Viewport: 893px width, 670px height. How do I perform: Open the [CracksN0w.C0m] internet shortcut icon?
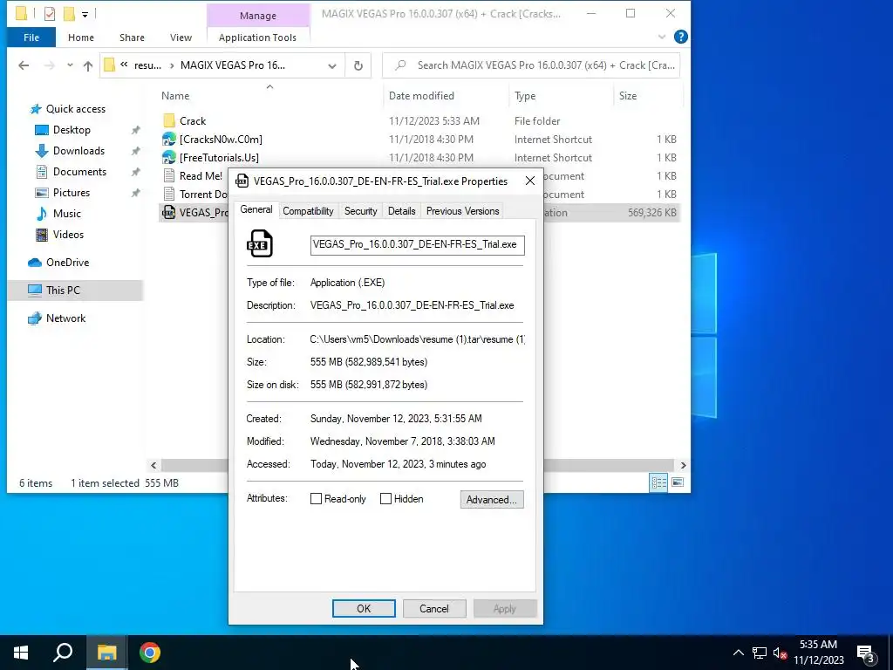point(169,139)
